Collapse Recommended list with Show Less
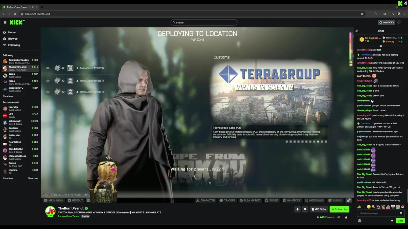The height and width of the screenshot is (229, 408). [x=33, y=178]
